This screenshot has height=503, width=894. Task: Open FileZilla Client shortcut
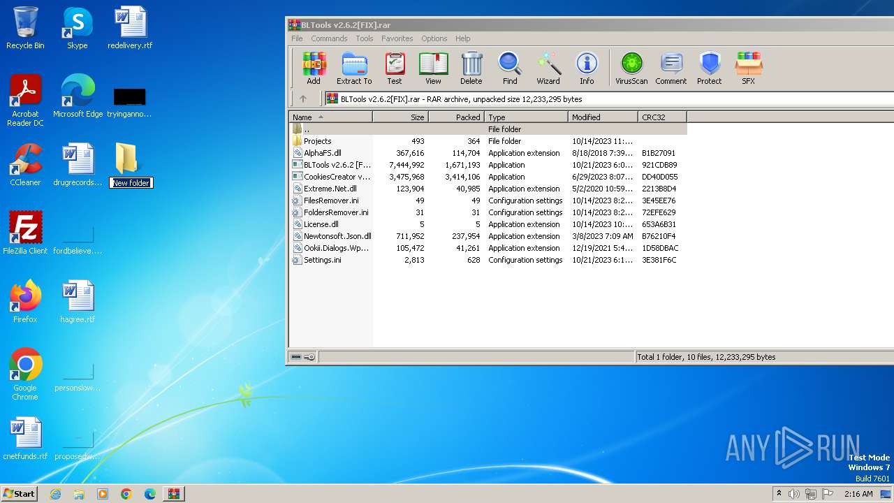(25, 233)
